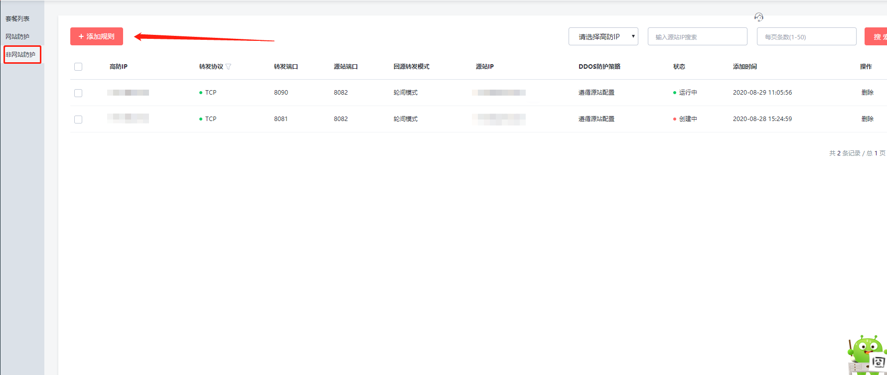Click the customer service headset icon
Viewport: 887px width, 375px height.
[758, 17]
